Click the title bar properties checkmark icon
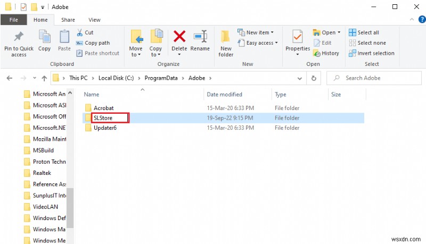The image size is (426, 244). [x=23, y=7]
